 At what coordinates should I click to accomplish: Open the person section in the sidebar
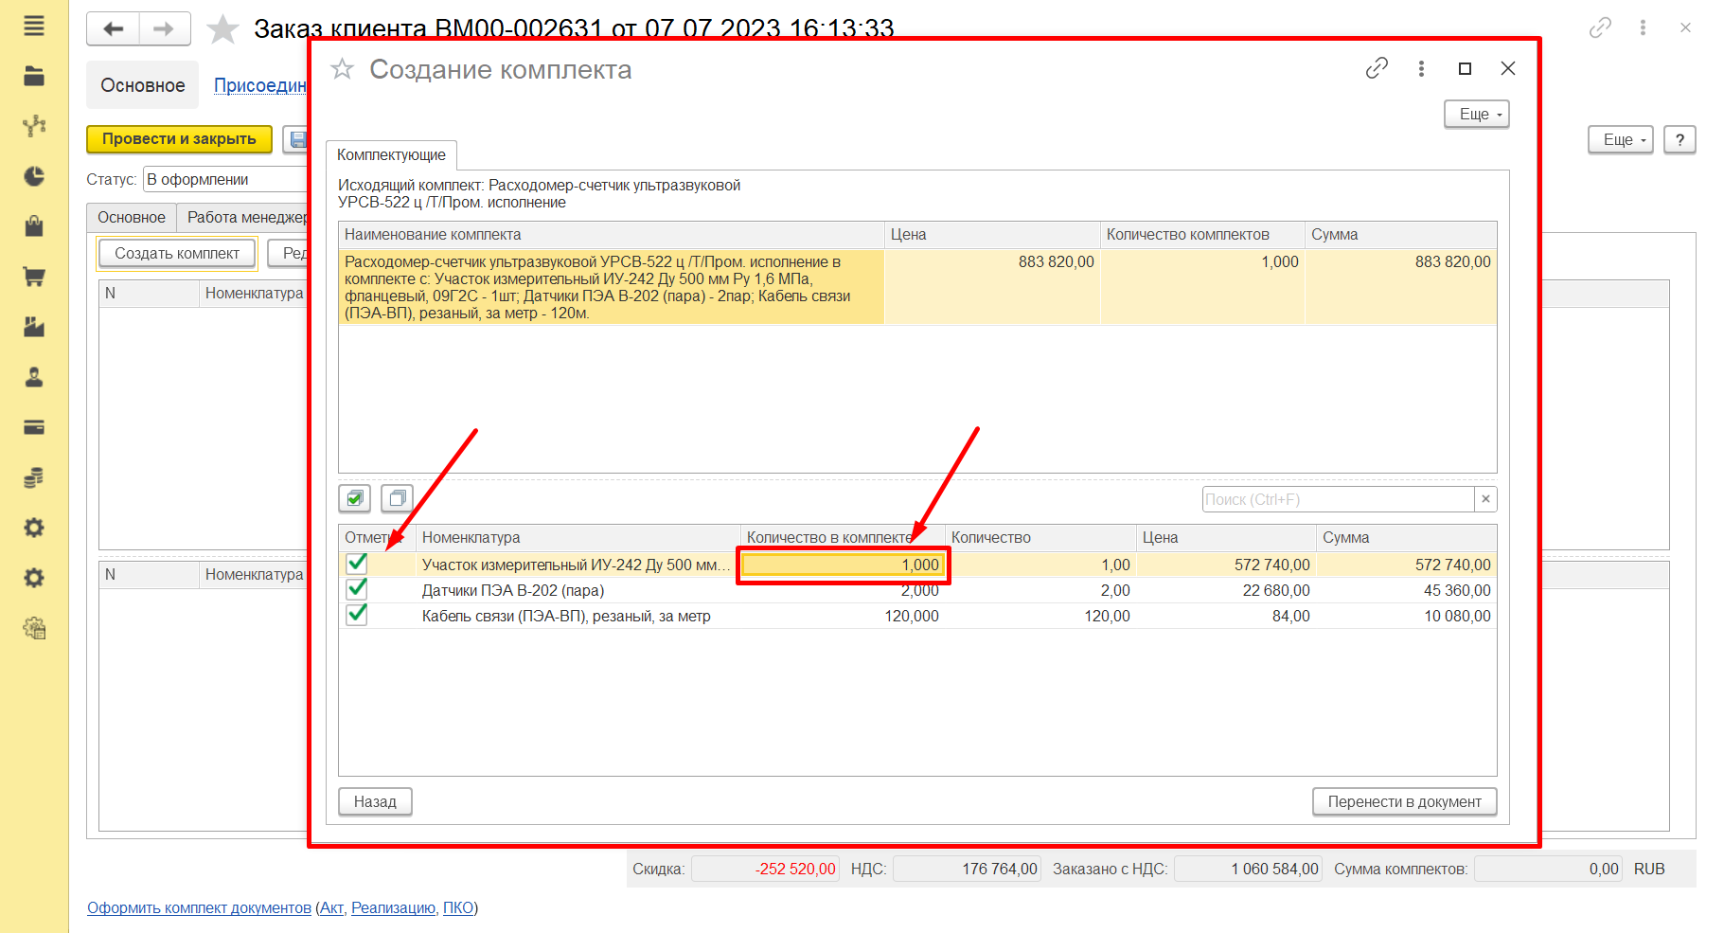(x=34, y=377)
